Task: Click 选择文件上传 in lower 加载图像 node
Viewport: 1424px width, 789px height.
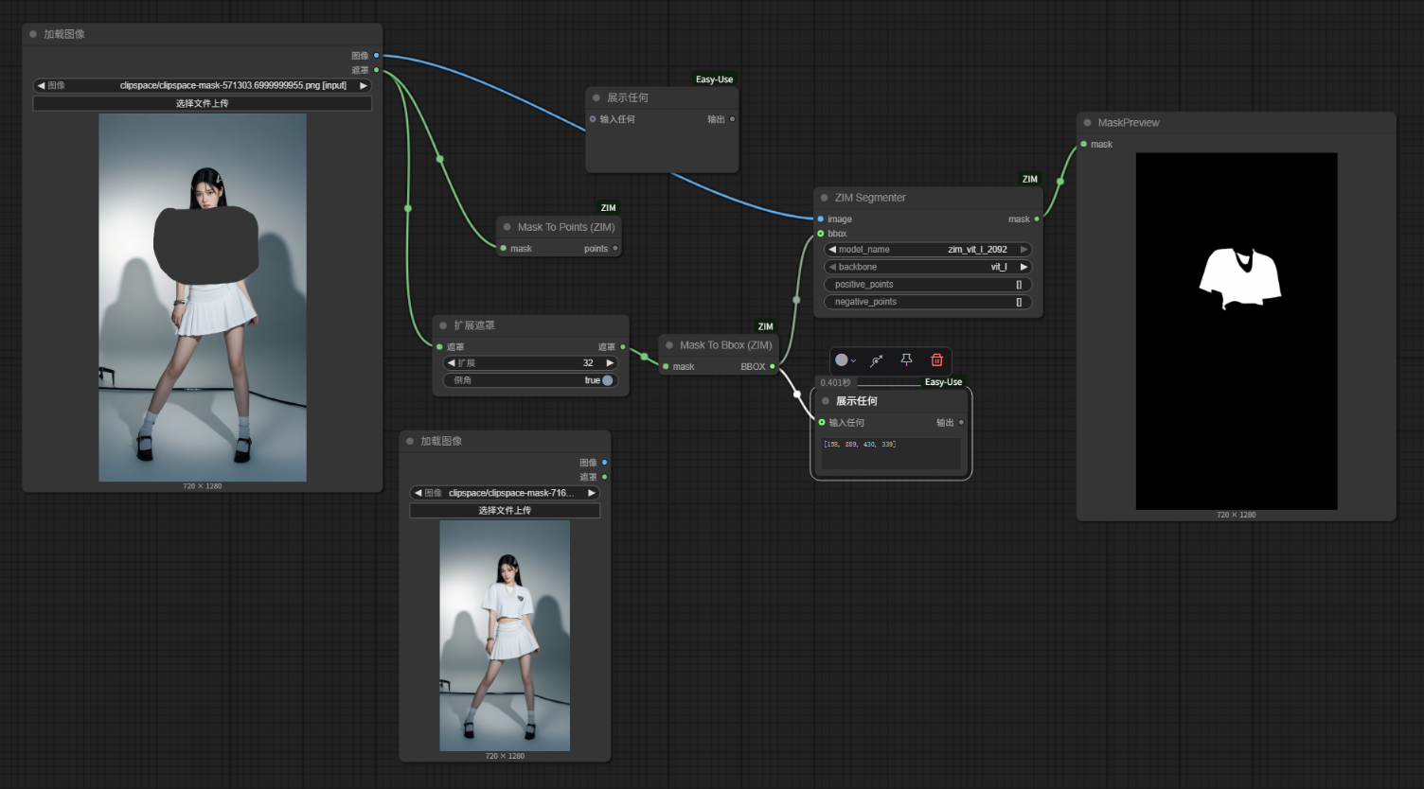Action: [x=505, y=510]
